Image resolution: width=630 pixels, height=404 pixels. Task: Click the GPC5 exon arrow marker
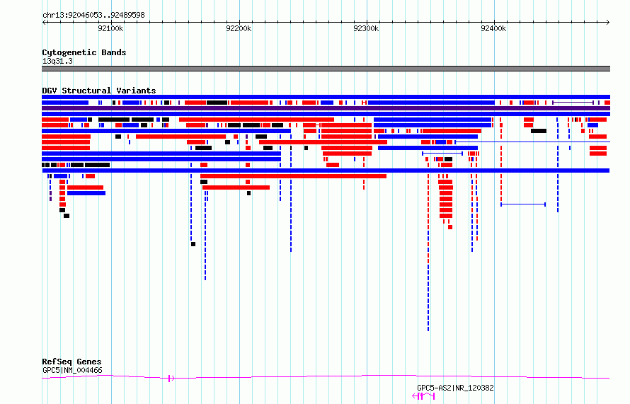[171, 378]
